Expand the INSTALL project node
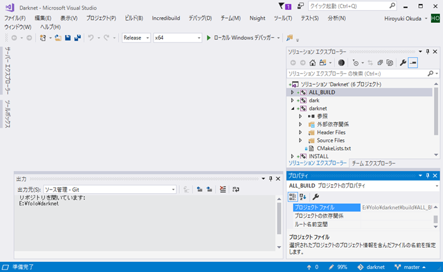 pos(292,156)
